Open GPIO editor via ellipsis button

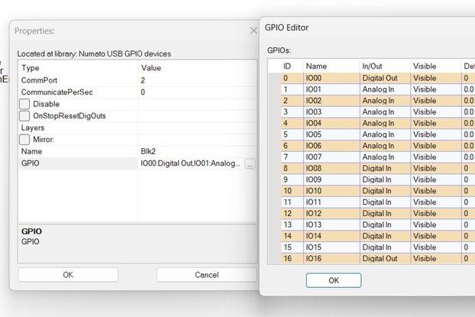point(250,164)
